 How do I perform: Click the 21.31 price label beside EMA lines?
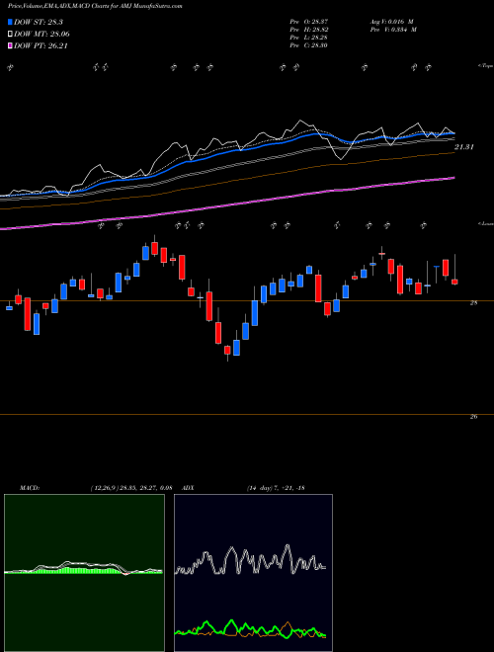(x=464, y=147)
